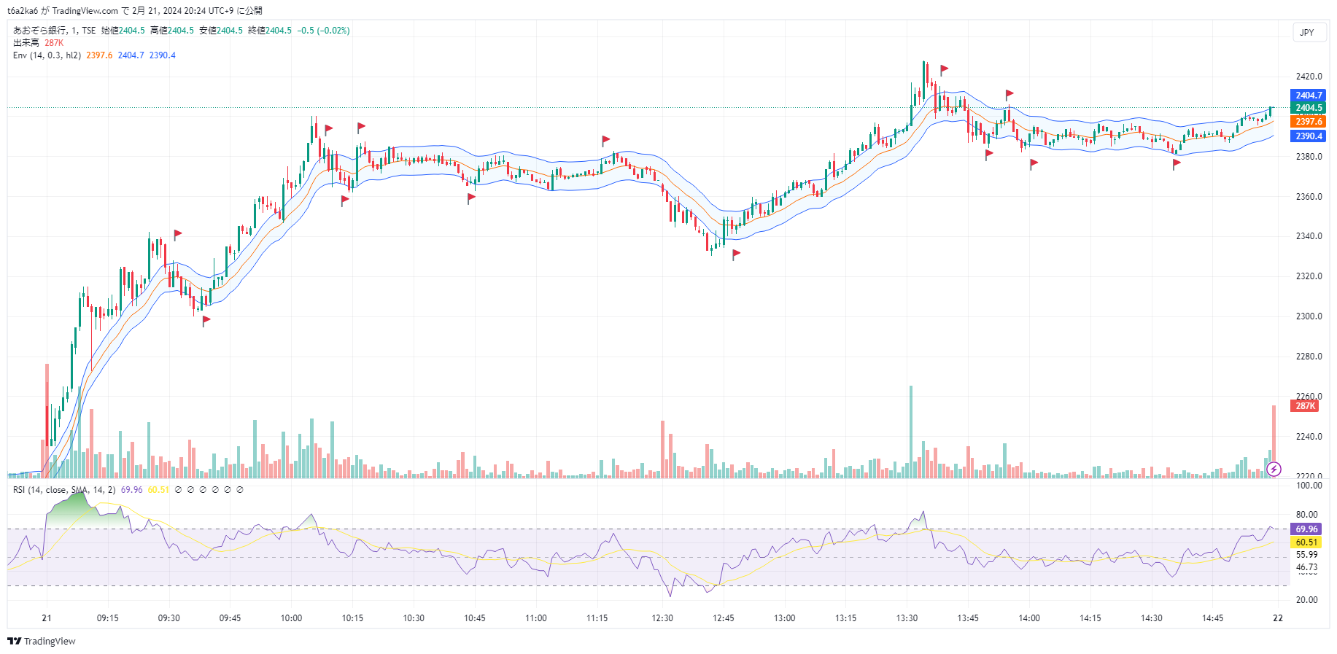Click the 出来高 volume legend label
Viewport: 1337px width, 654px height.
26,43
